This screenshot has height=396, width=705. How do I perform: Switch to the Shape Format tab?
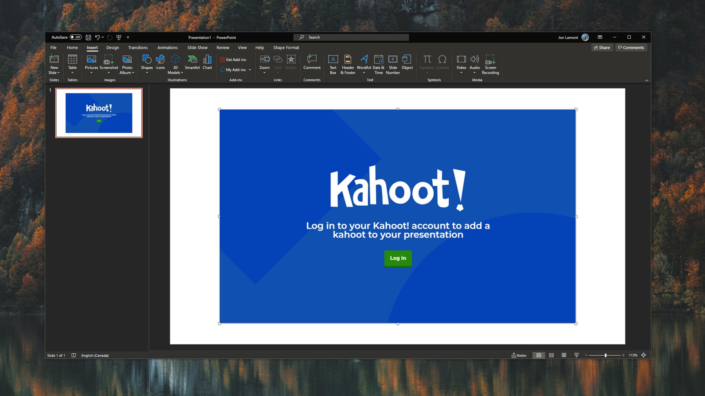(x=286, y=48)
